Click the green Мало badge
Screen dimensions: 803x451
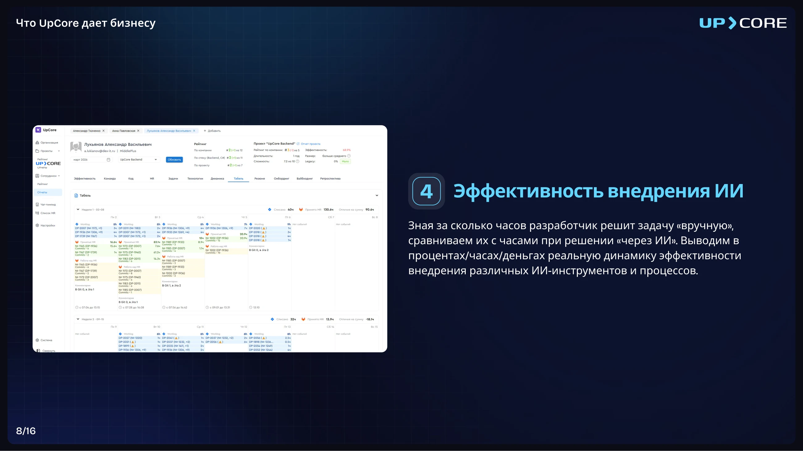(345, 161)
